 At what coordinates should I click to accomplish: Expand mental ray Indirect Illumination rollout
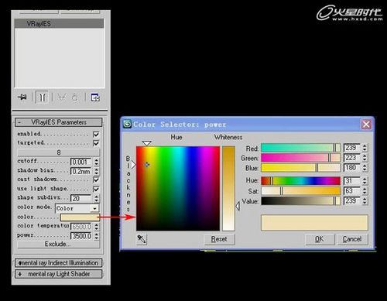click(59, 263)
